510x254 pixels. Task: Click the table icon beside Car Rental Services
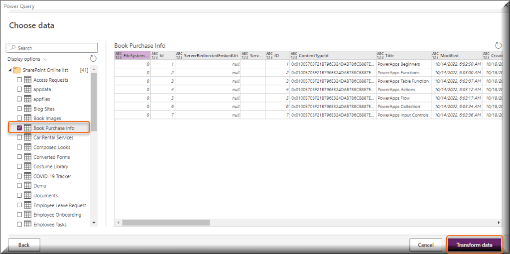coord(28,137)
